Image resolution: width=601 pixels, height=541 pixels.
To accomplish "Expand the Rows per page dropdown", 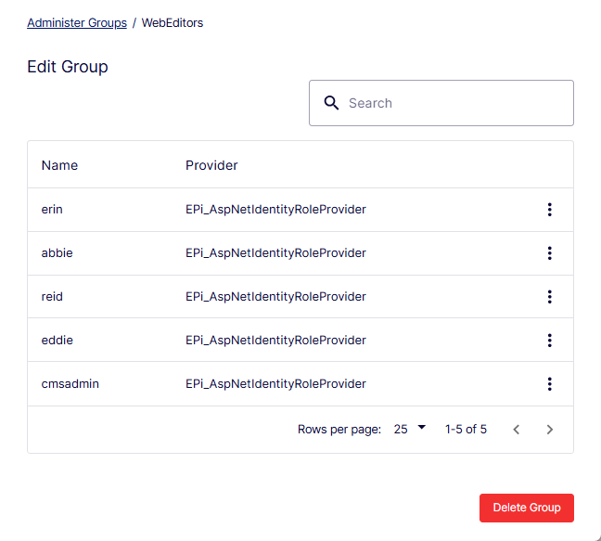I will click(x=409, y=429).
